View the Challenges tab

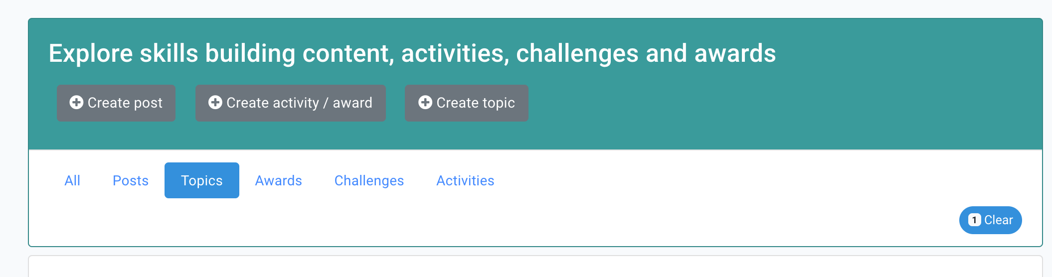click(x=369, y=180)
